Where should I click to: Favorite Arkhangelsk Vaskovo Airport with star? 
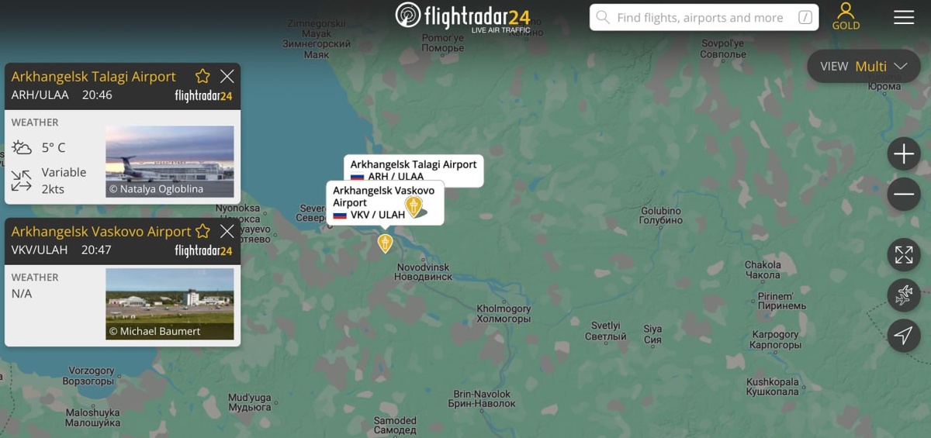pos(202,231)
